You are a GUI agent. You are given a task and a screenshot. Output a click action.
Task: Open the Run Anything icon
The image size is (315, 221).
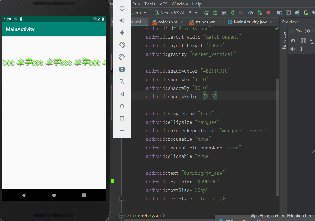(288, 13)
